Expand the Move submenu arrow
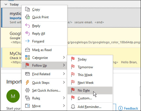 64,106
